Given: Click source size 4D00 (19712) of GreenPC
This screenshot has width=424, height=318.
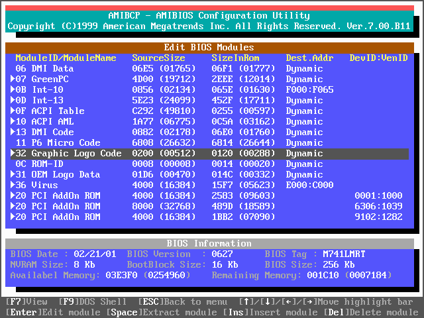Looking at the screenshot, I should tap(164, 79).
